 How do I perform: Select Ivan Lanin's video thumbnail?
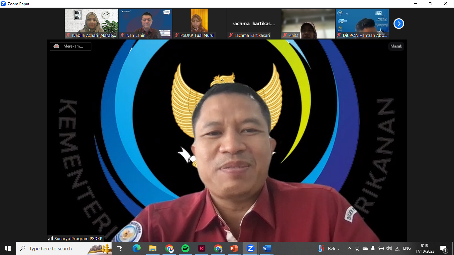pos(146,24)
